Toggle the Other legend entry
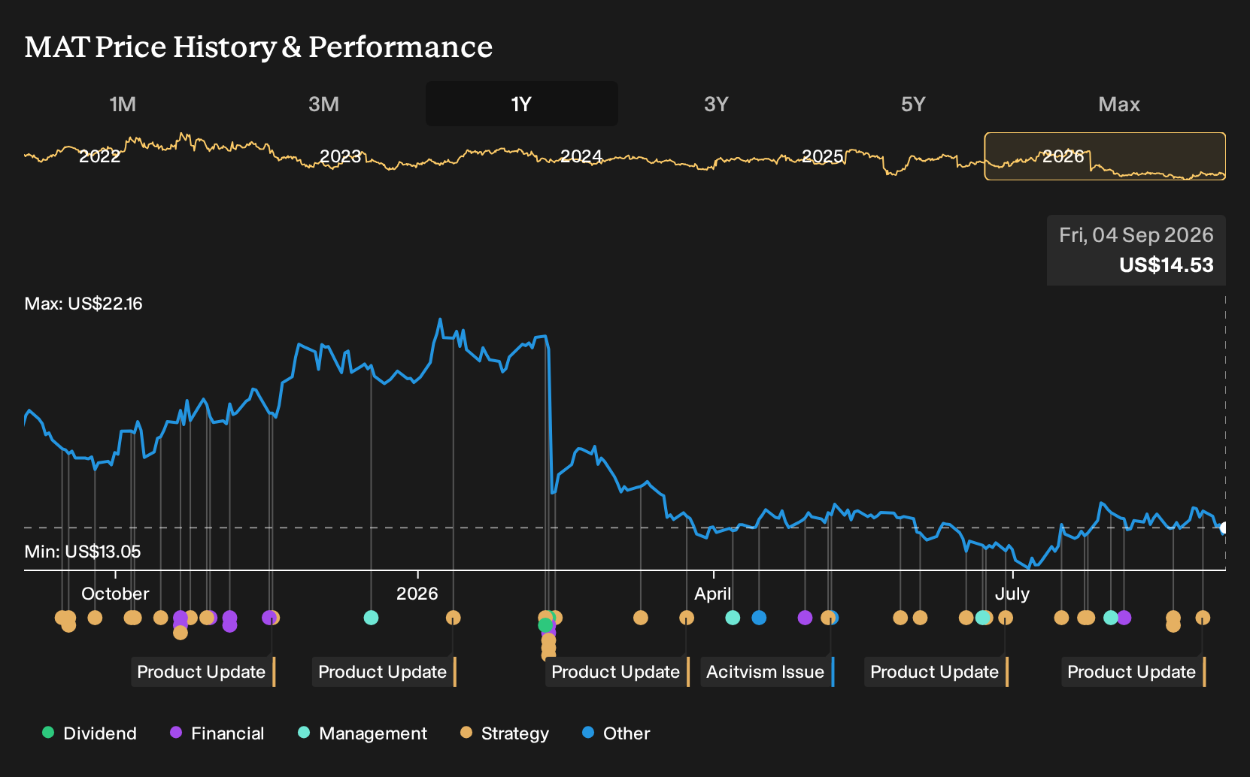This screenshot has height=777, width=1250. [x=616, y=733]
